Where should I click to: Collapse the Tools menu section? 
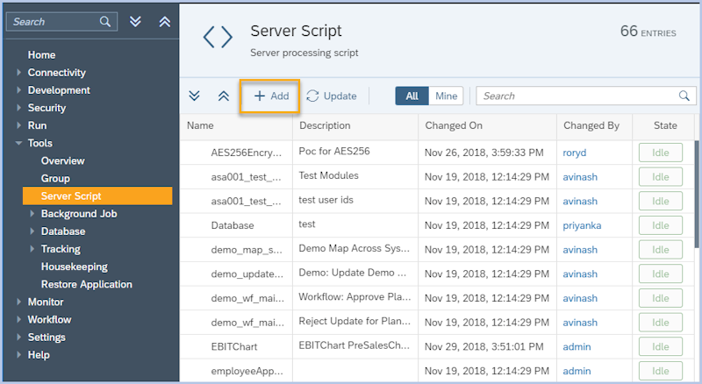pyautogui.click(x=18, y=143)
